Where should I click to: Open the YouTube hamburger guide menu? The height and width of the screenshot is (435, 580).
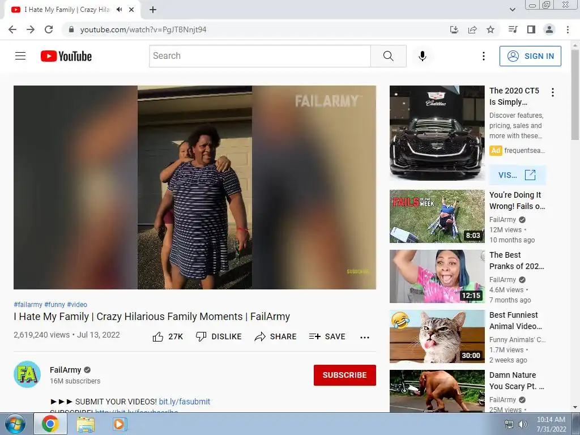(20, 56)
